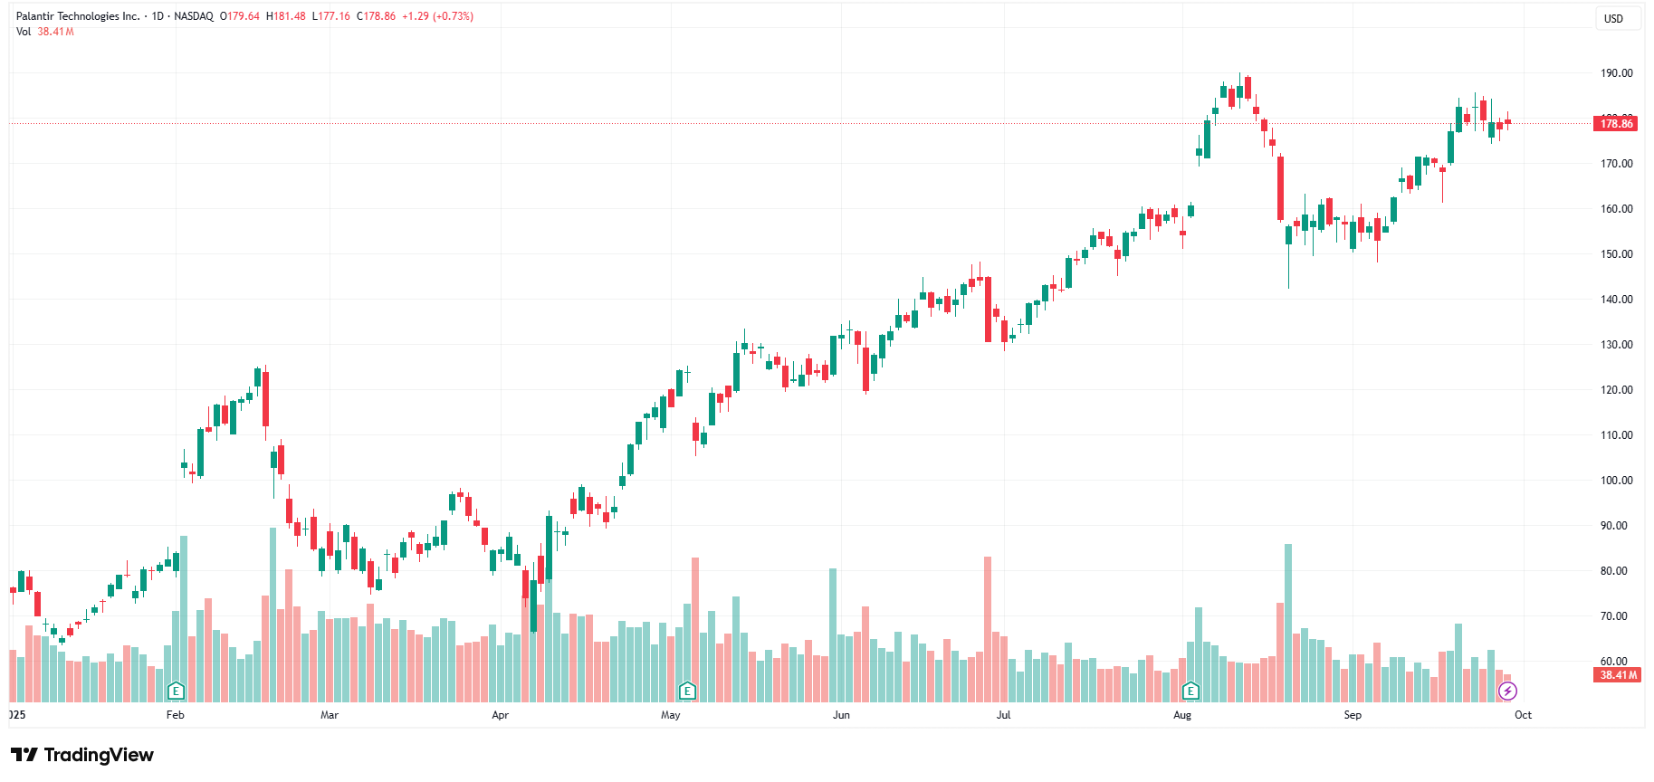1654x782 pixels.
Task: Click the volume value 38.41 M in legend
Action: (x=56, y=32)
